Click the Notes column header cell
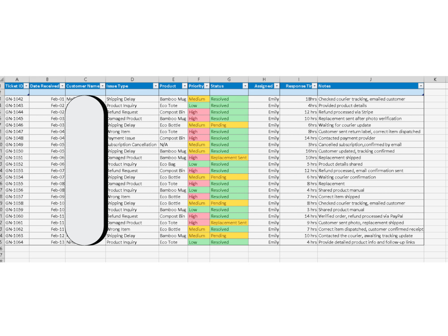The height and width of the screenshot is (336, 448). (x=370, y=86)
